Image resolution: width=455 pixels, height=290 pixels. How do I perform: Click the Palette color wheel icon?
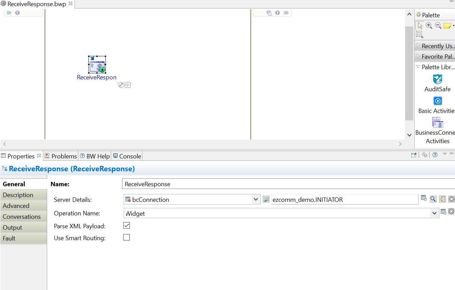(x=418, y=15)
